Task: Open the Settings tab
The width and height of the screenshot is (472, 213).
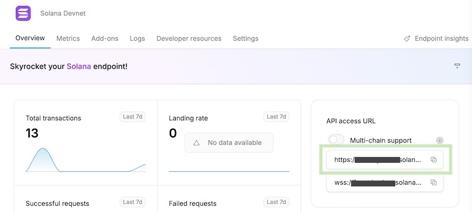Action: click(x=245, y=38)
